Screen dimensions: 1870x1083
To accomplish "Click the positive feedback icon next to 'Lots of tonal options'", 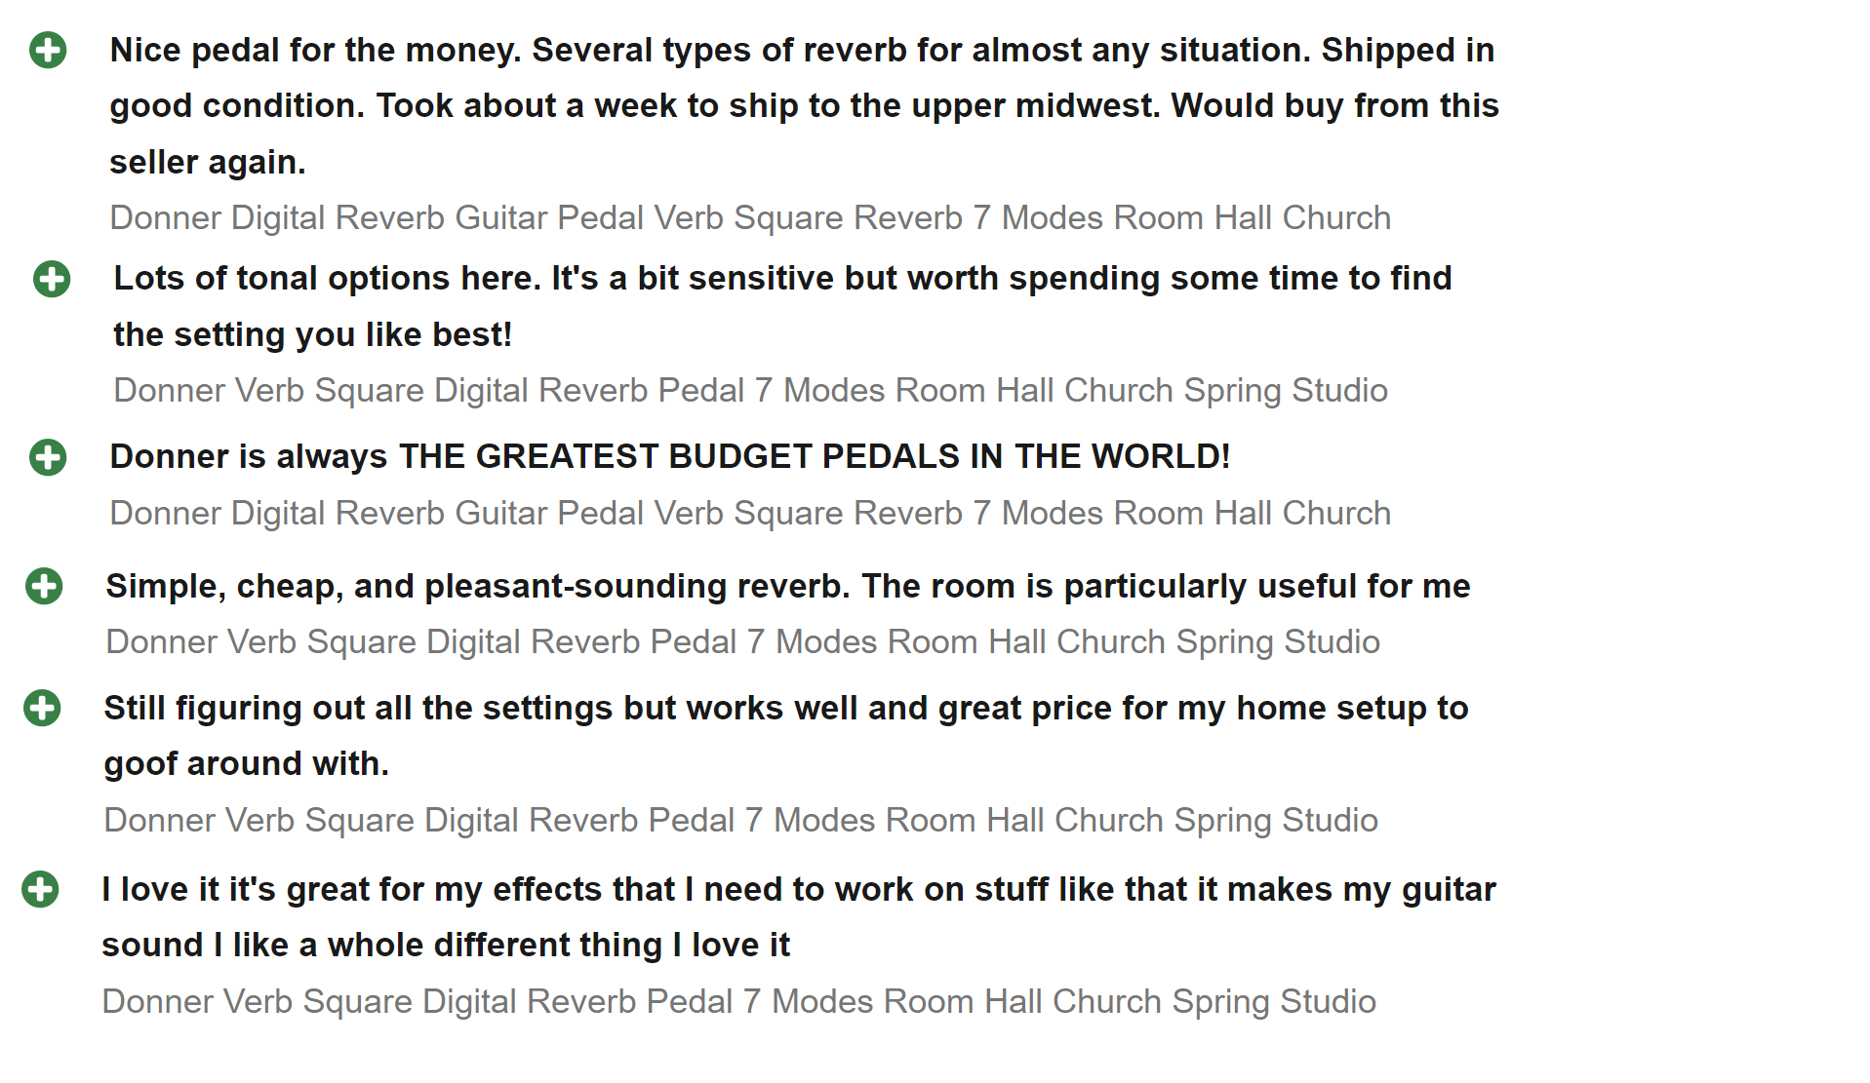I will point(52,279).
